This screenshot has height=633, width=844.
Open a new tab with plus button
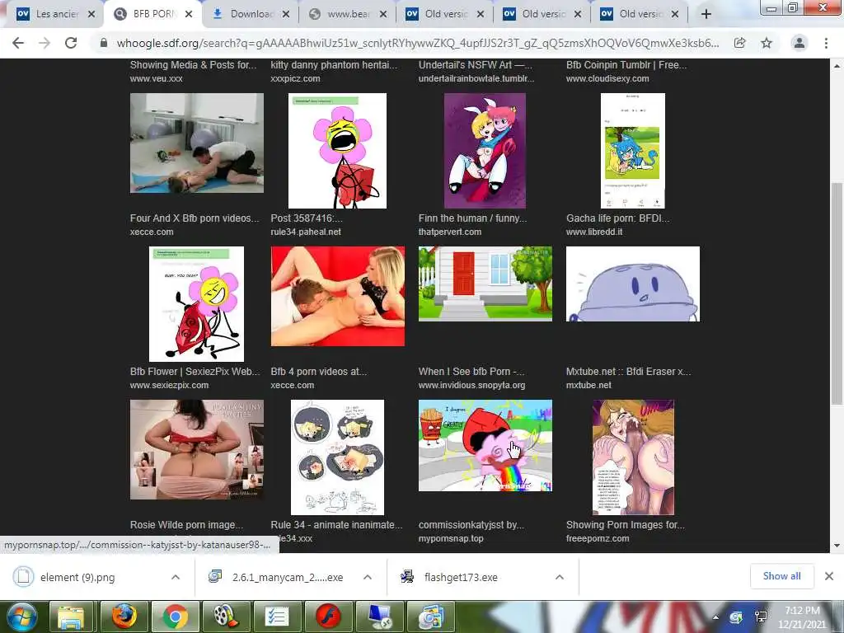point(706,14)
